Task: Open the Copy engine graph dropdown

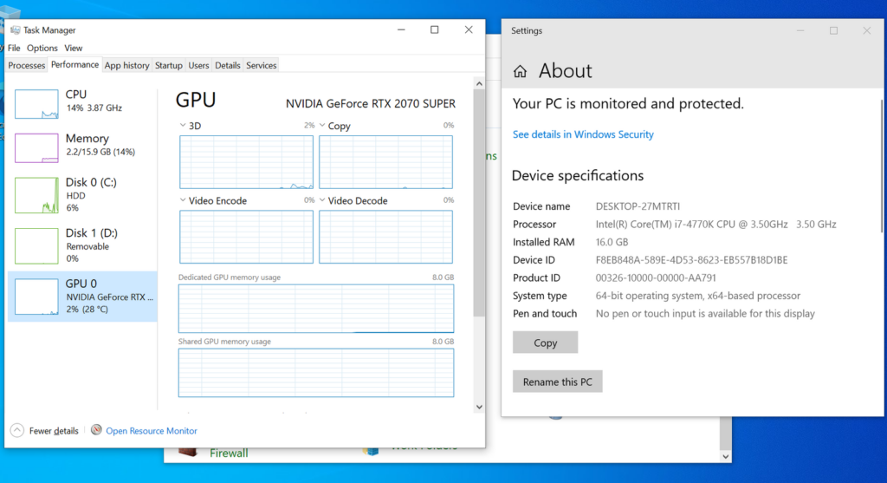Action: [x=322, y=125]
